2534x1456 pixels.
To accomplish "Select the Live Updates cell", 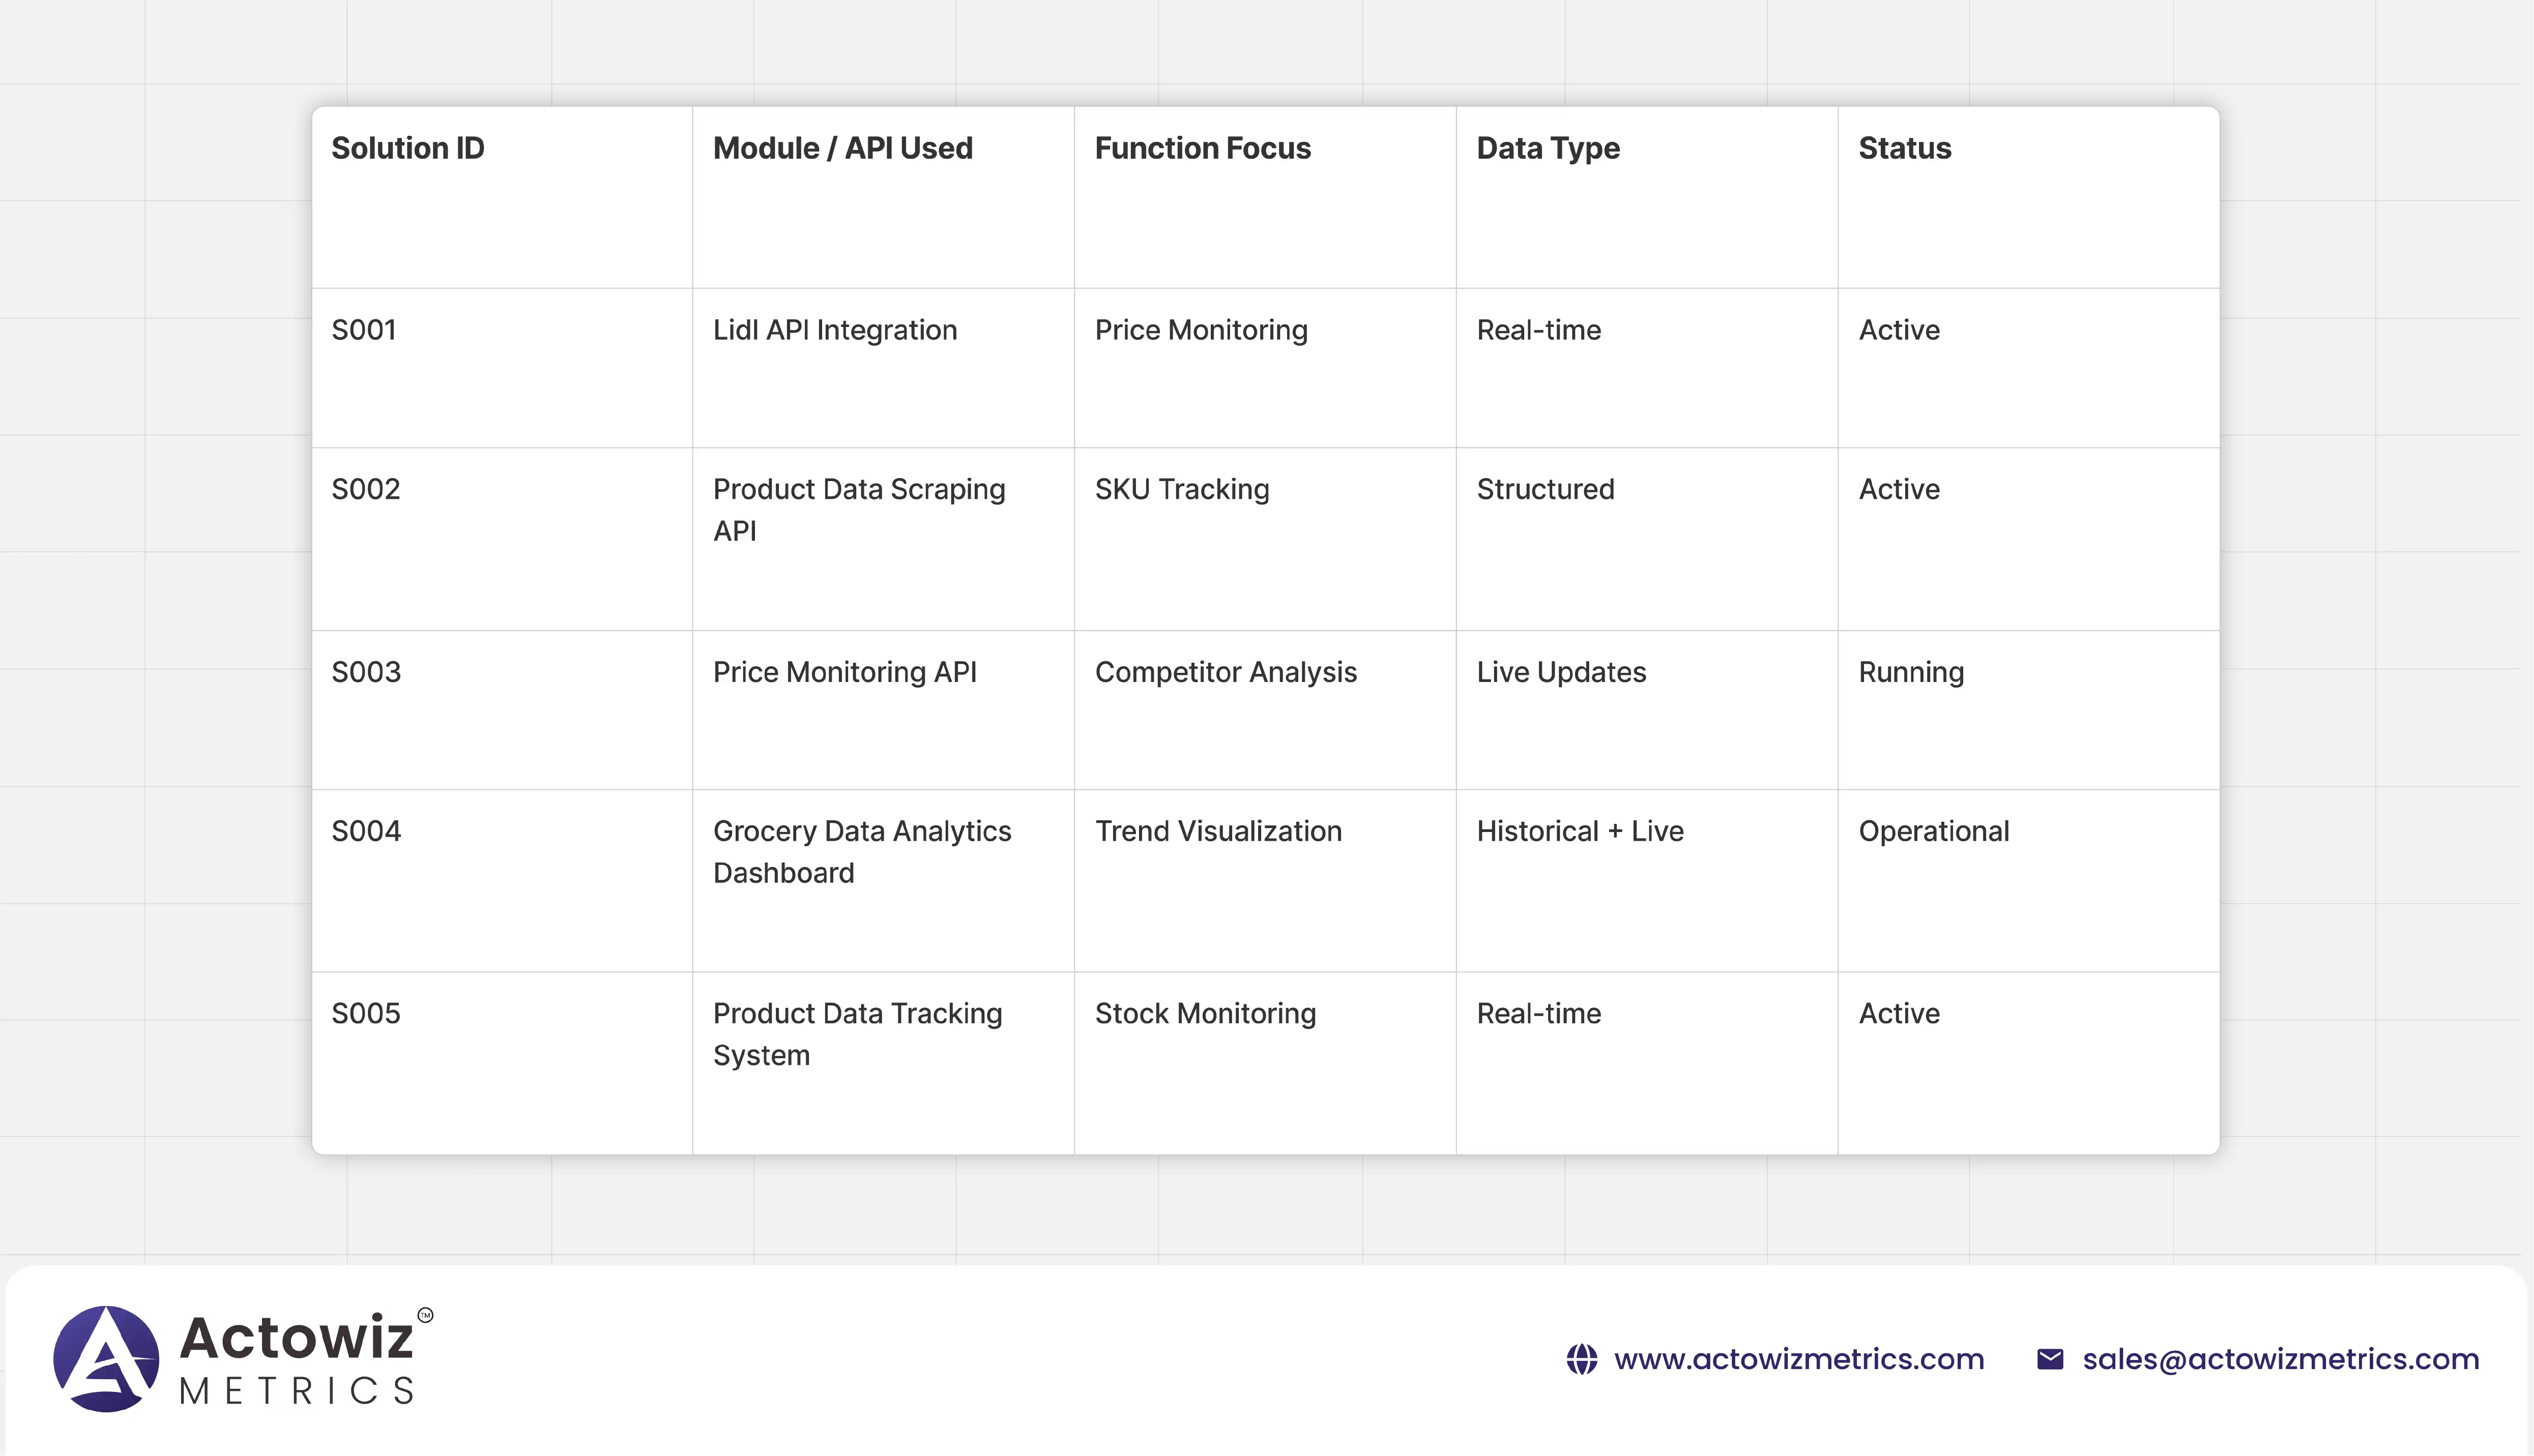I will [x=1561, y=672].
